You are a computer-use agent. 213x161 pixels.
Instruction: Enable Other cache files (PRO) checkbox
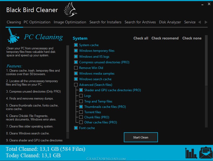[81, 122]
